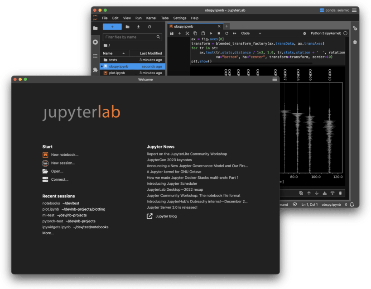
Task: Close the obspy.ipynb tab
Action: [x=219, y=26]
